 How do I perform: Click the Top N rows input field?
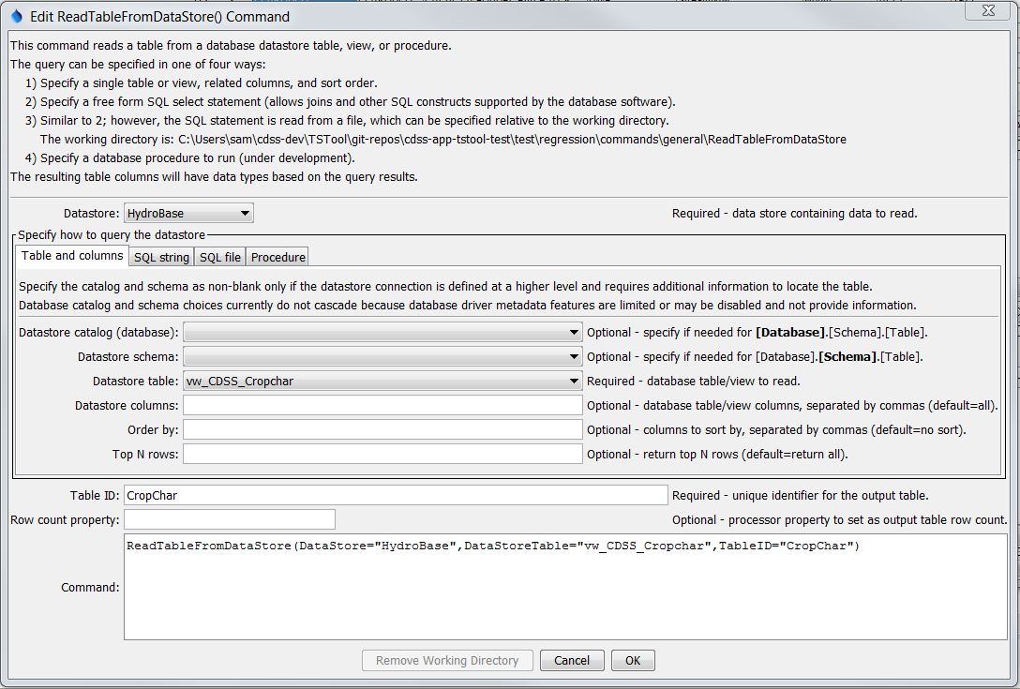375,454
